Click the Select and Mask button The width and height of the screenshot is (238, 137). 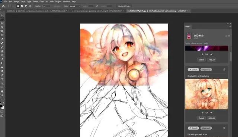[124, 6]
